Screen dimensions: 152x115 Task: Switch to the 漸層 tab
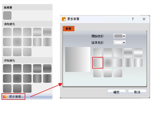coord(68,28)
